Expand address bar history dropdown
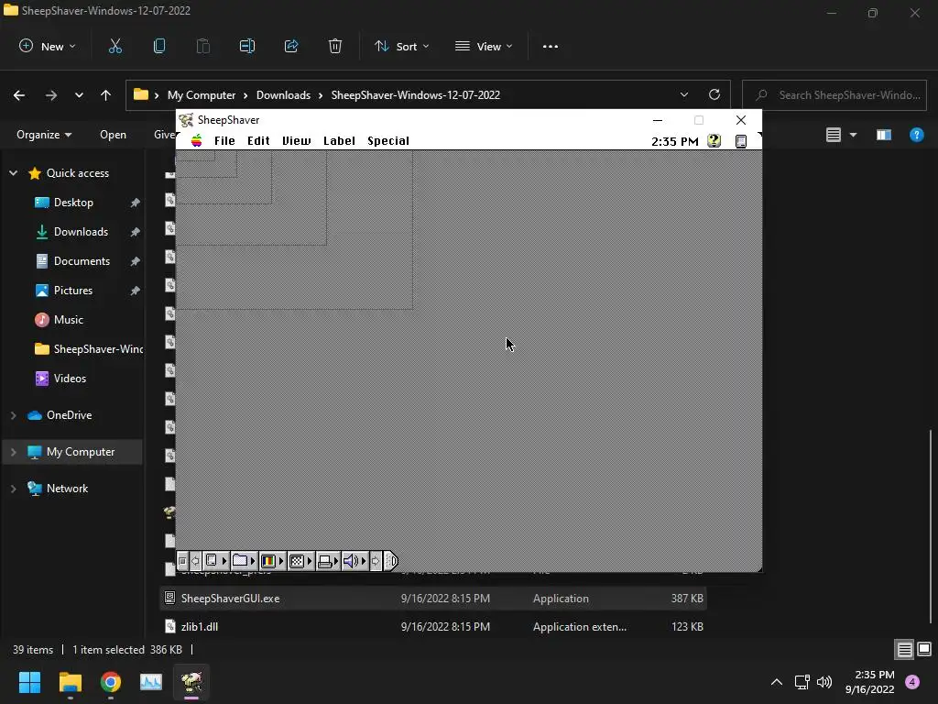This screenshot has height=704, width=938. click(683, 94)
